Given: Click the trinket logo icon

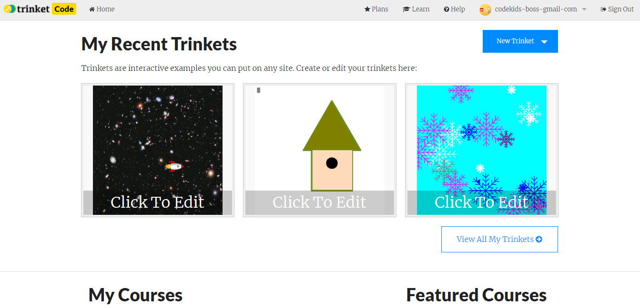Looking at the screenshot, I should click(x=10, y=9).
